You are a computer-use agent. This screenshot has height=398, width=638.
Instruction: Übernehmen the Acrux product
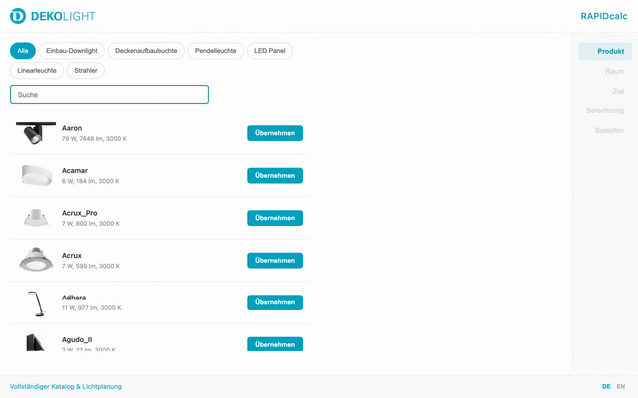275,260
